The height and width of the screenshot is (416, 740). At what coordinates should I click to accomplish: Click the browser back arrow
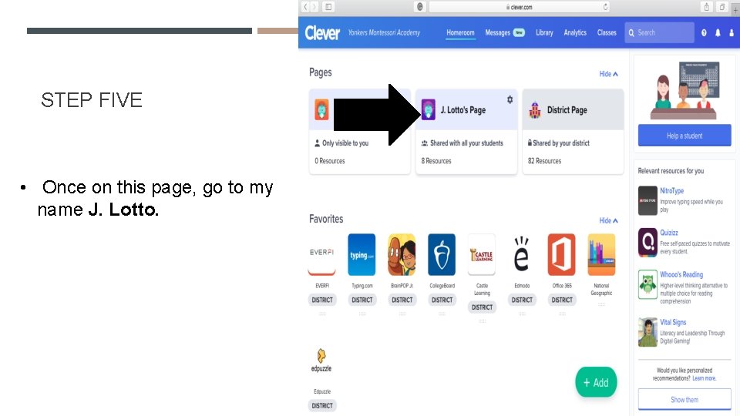(x=305, y=7)
